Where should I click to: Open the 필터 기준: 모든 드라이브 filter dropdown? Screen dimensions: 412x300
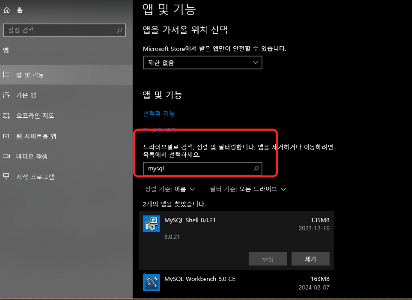(x=248, y=189)
